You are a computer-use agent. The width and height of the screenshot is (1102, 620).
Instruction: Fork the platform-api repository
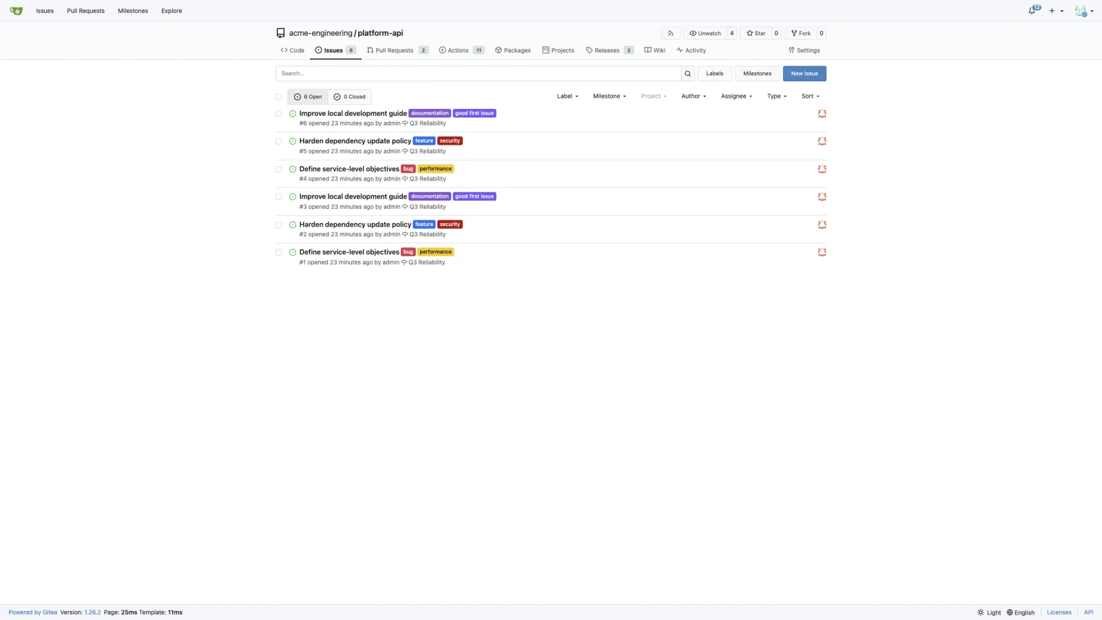click(800, 33)
